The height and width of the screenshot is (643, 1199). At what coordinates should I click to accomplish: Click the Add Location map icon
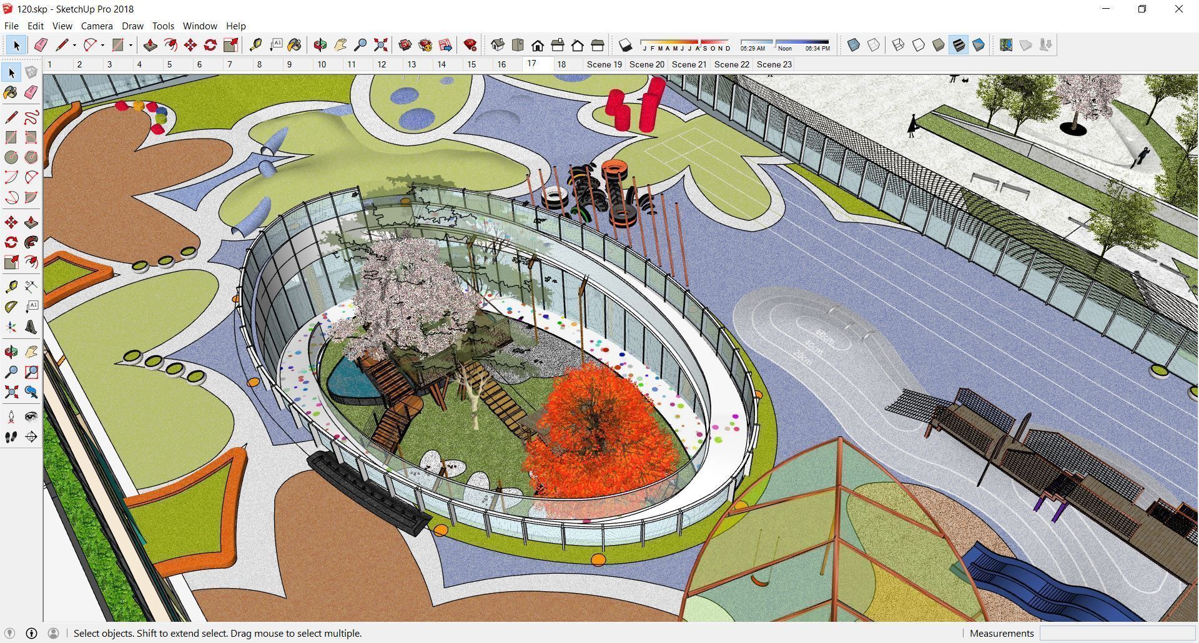pyautogui.click(x=1006, y=45)
